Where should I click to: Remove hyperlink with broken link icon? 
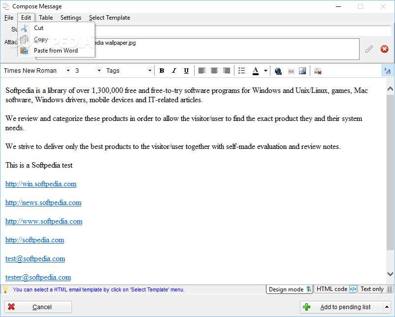click(x=291, y=71)
